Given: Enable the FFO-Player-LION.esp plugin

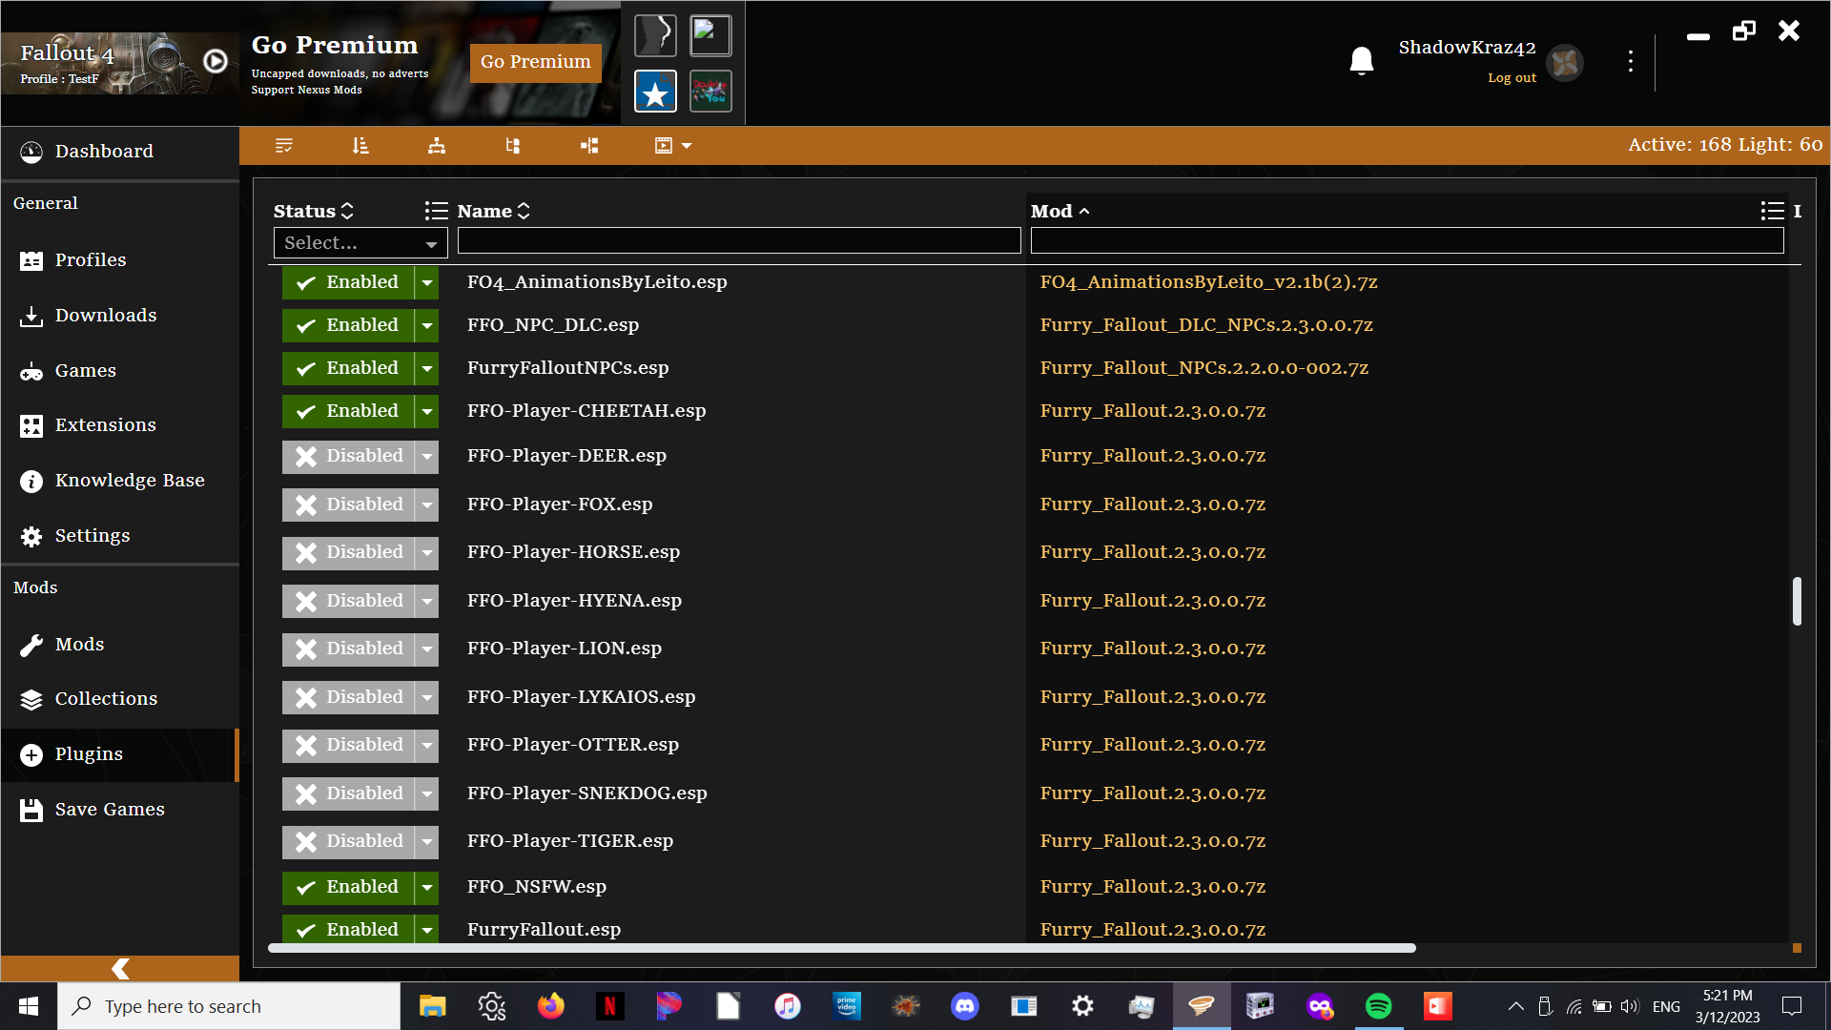Looking at the screenshot, I should (348, 649).
